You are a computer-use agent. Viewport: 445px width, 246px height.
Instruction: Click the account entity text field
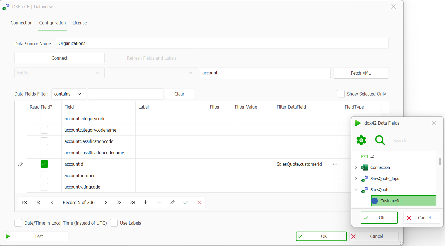click(x=265, y=73)
